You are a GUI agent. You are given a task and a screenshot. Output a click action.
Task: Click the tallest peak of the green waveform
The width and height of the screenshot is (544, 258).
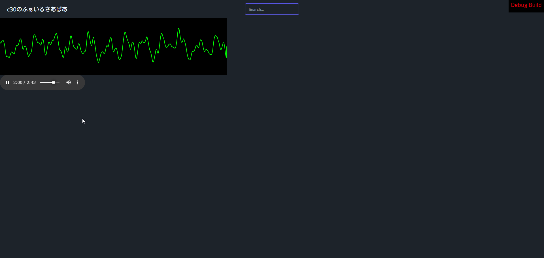[x=178, y=29]
